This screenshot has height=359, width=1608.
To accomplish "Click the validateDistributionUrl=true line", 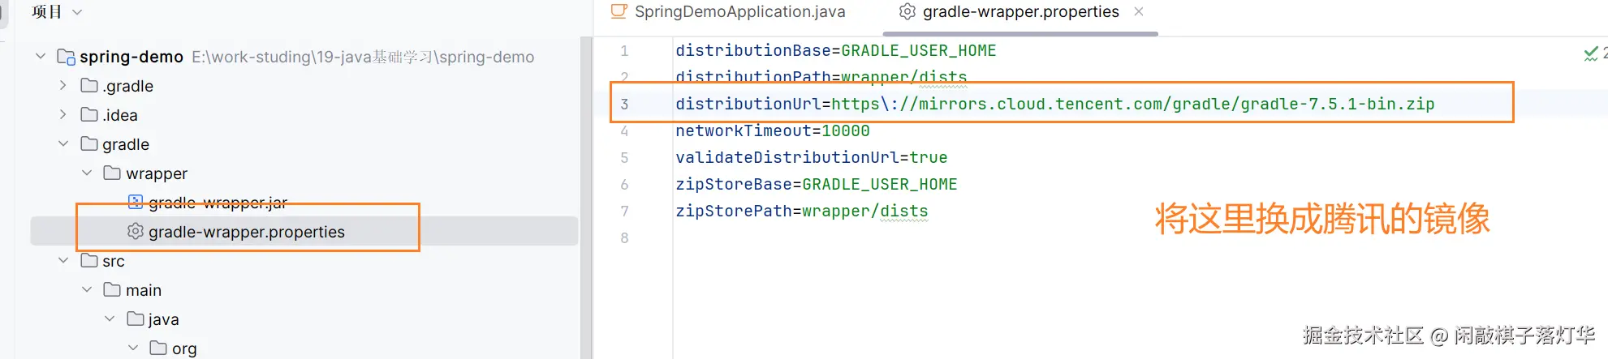I will [x=811, y=157].
